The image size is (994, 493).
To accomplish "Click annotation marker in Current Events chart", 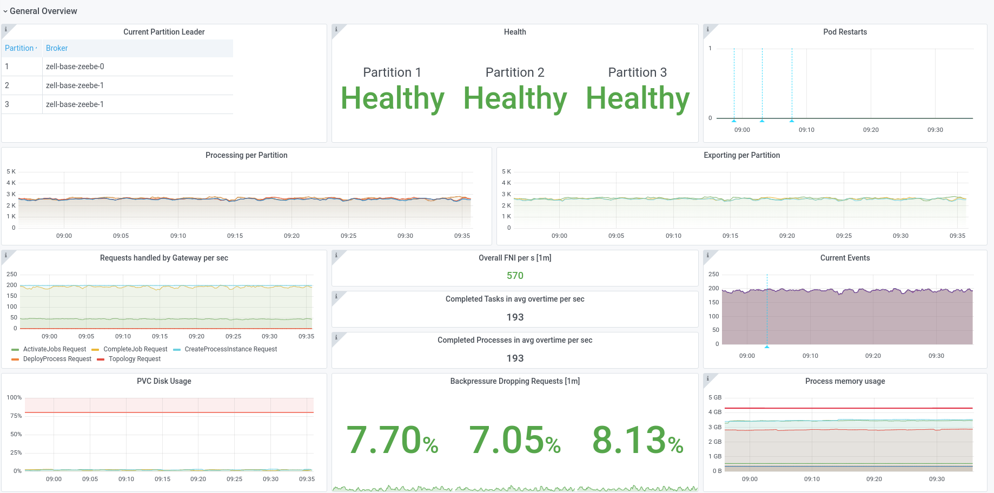I will [x=767, y=346].
